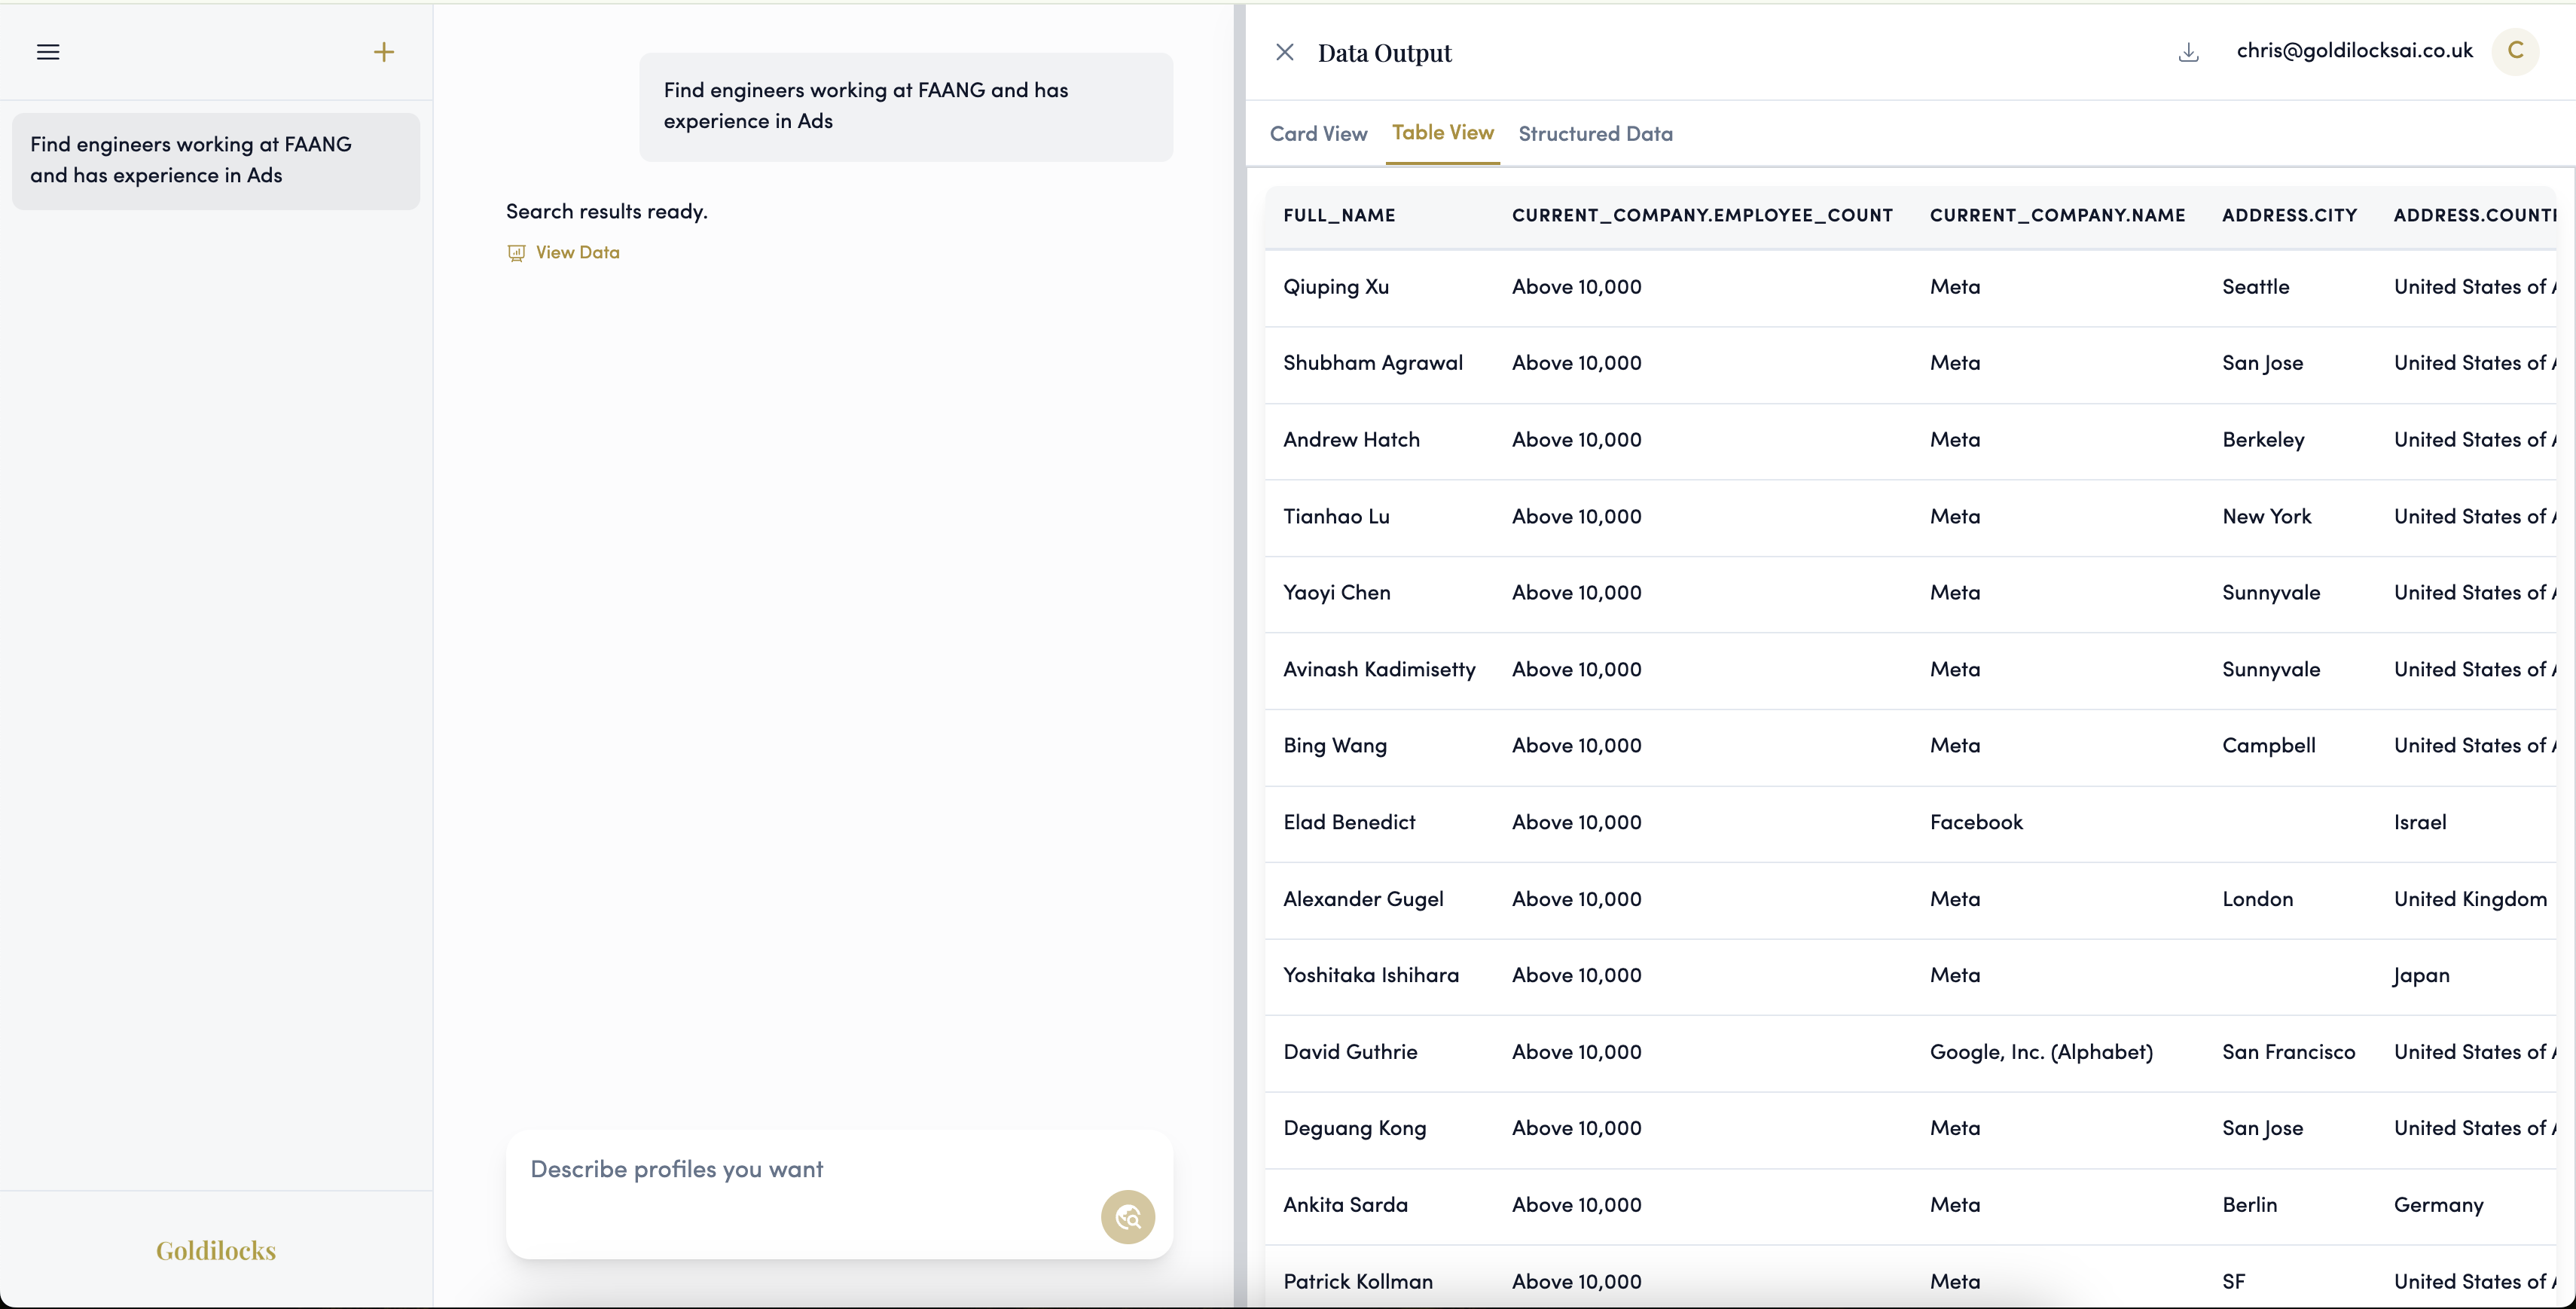Screen dimensions: 2576x1309
Task: Click the Berkeley city cell
Action: tap(2263, 440)
